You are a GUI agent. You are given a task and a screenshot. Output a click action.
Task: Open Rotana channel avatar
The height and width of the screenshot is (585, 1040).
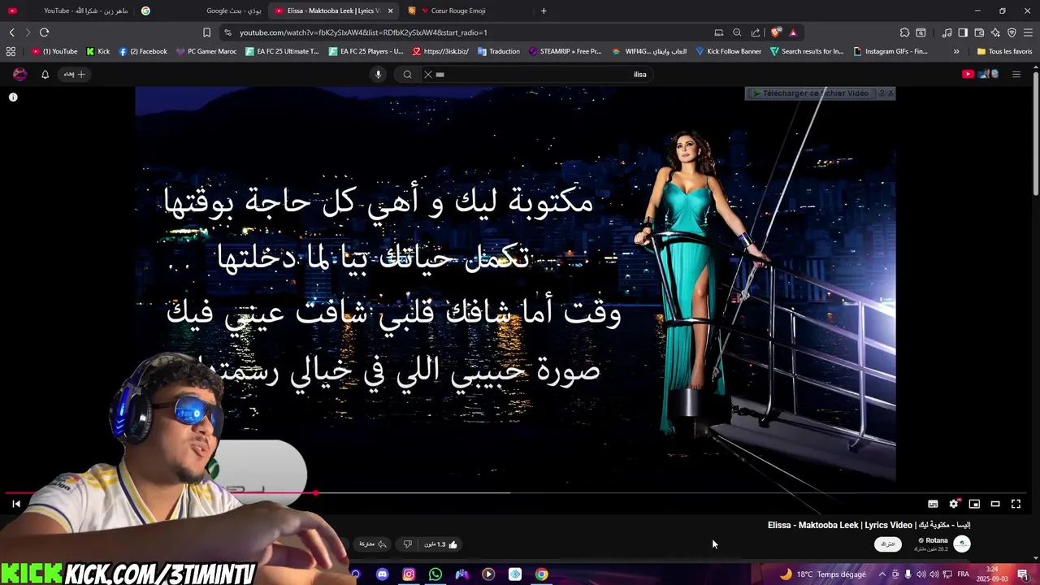[x=962, y=544]
